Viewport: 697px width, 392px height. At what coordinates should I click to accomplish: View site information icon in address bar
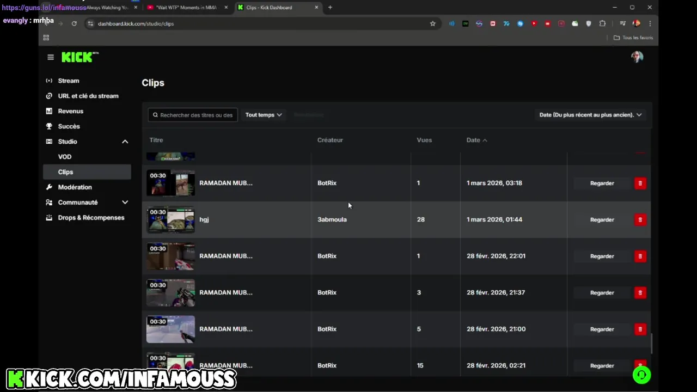[x=90, y=23]
